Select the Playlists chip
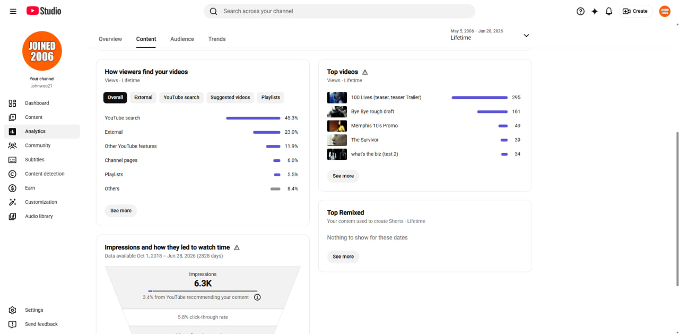The width and height of the screenshot is (679, 334). pos(271,98)
